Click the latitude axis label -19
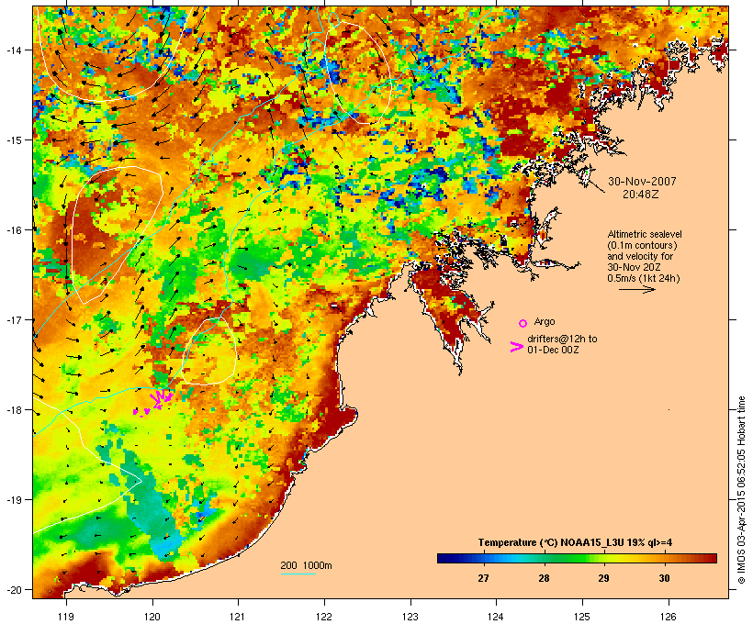 click(x=14, y=500)
